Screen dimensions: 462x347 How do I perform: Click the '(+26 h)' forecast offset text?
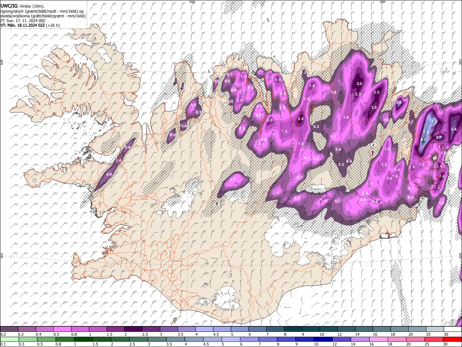click(53, 25)
